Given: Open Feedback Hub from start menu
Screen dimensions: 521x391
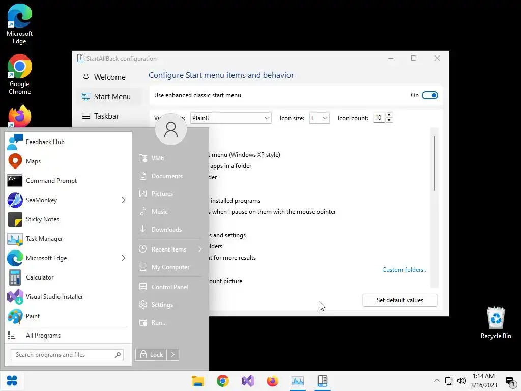Looking at the screenshot, I should 68,142.
